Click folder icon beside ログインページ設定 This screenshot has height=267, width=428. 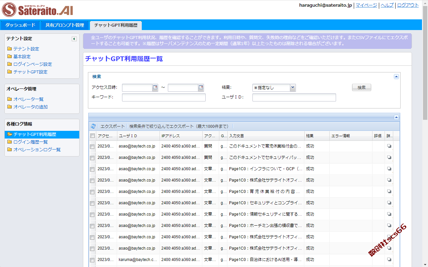9,64
